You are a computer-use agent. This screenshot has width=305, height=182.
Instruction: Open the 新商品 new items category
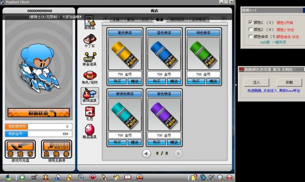89,22
